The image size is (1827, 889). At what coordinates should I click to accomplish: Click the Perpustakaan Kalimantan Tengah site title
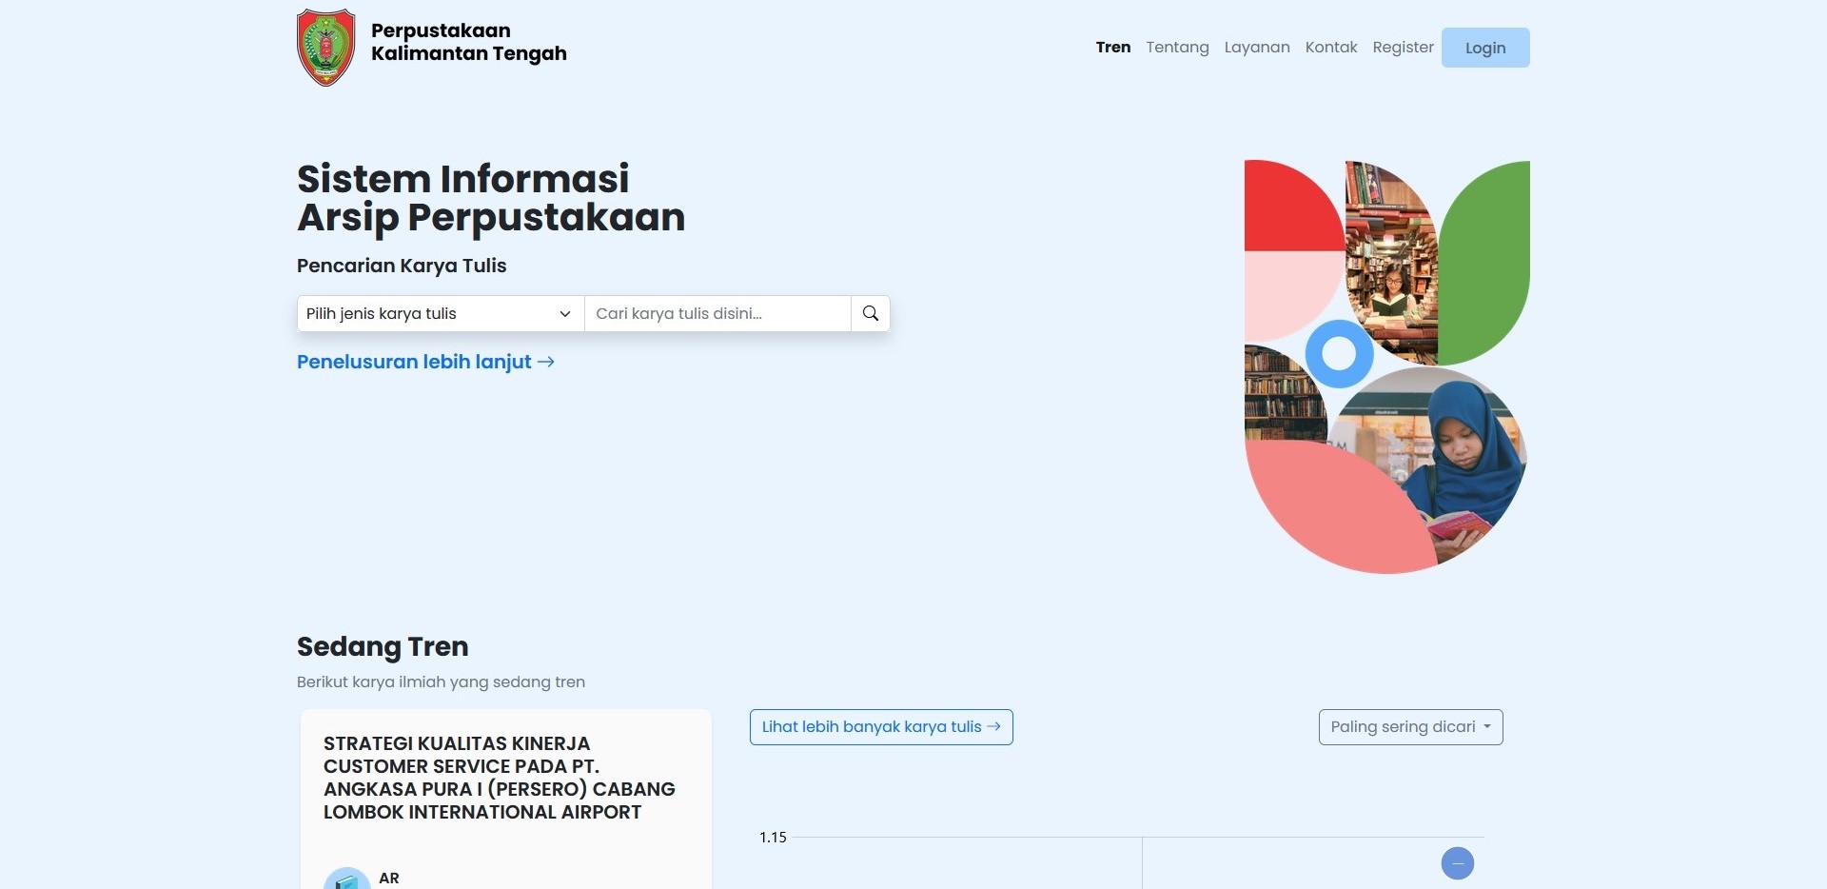(x=468, y=42)
